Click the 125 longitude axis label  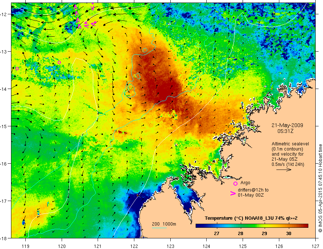243,246
